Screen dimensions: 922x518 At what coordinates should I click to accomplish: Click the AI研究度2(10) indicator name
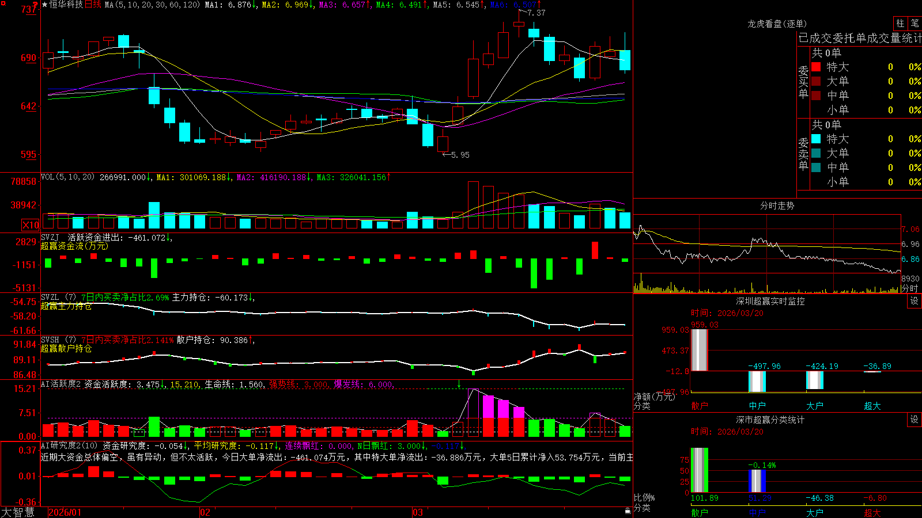coord(70,445)
